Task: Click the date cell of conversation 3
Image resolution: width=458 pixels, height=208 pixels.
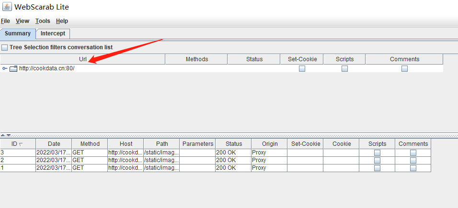Action: point(54,153)
